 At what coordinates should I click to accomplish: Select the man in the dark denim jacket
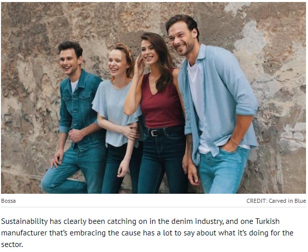pos(76,118)
